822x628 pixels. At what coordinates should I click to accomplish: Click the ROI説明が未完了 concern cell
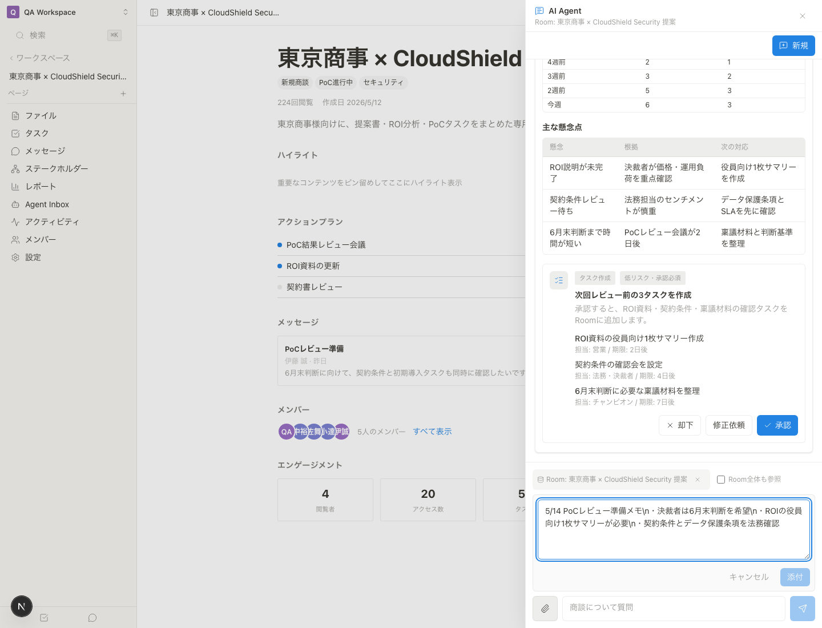pos(579,173)
